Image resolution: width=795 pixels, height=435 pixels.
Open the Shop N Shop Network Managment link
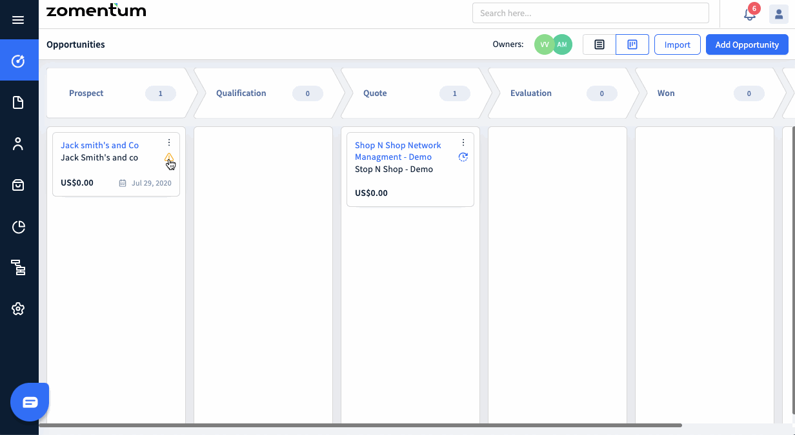click(397, 151)
